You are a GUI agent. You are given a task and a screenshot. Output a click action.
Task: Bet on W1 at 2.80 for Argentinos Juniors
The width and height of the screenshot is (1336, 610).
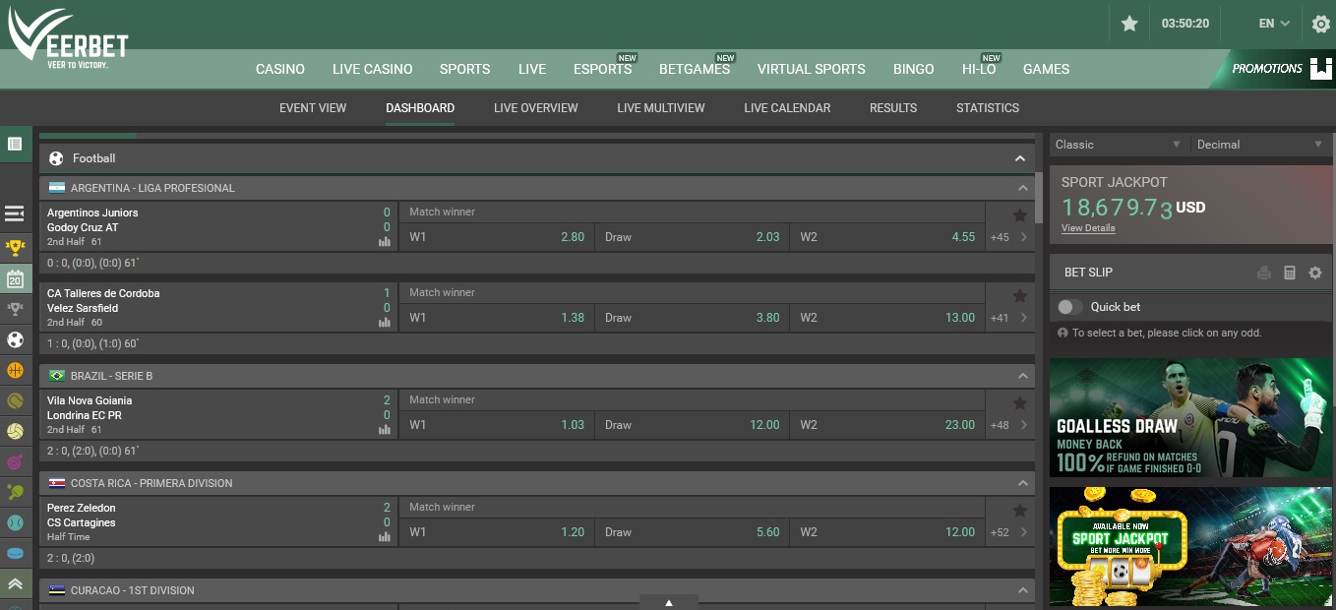click(497, 237)
